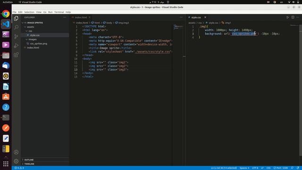Click the feedback icon in status bar
Screen dimensions: 302x170
click(293, 168)
